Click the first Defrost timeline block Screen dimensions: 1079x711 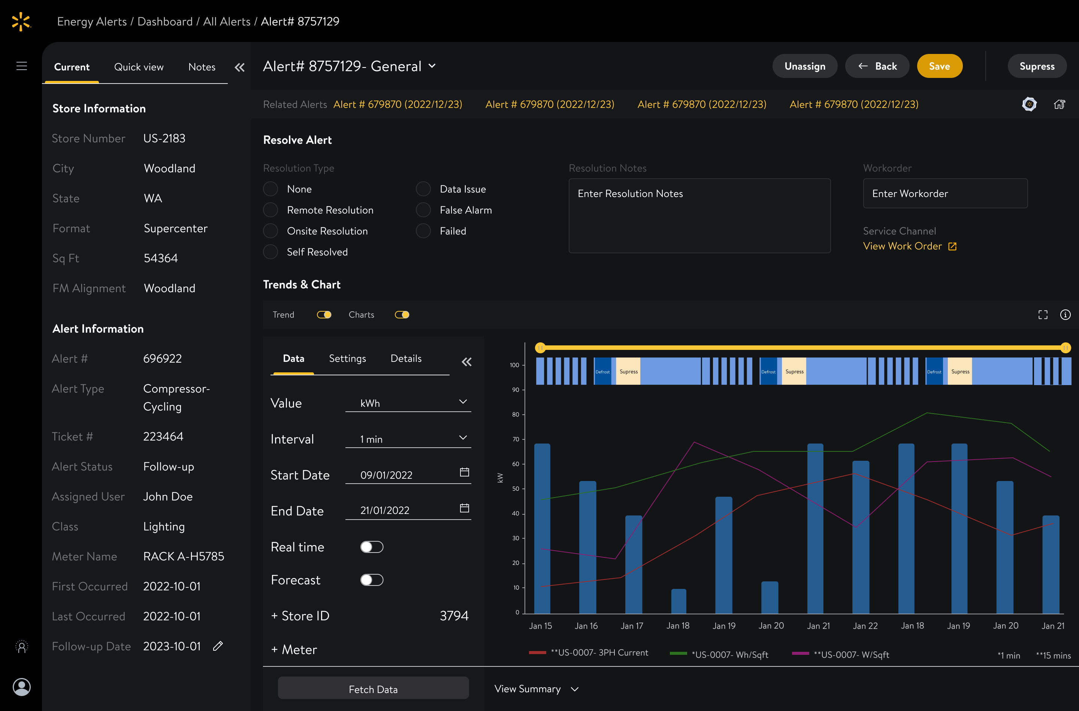coord(602,371)
